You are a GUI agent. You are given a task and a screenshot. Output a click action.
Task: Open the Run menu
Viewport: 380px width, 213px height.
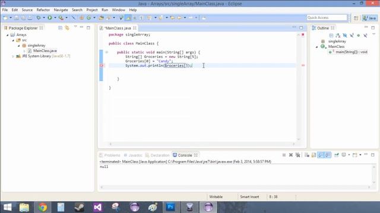[x=104, y=10]
